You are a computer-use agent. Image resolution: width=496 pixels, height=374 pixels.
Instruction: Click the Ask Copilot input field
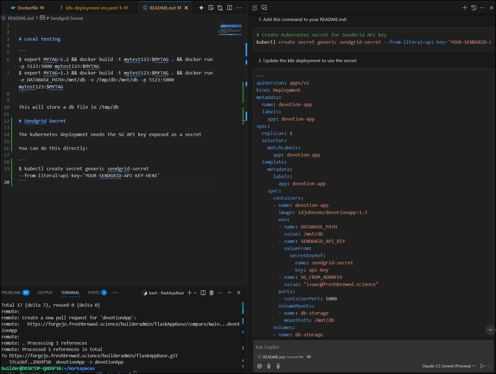(373, 347)
